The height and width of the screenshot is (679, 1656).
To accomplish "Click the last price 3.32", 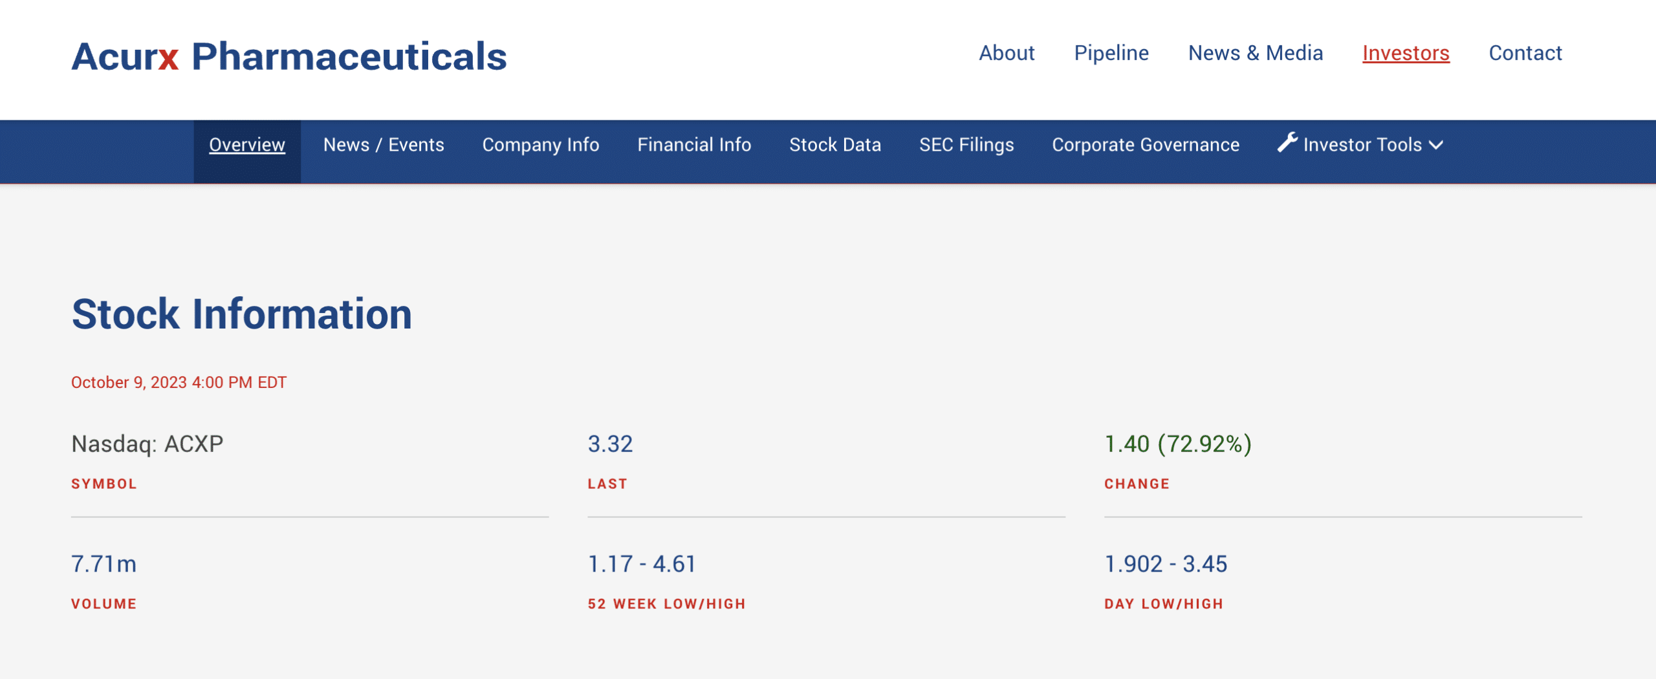I will (610, 444).
